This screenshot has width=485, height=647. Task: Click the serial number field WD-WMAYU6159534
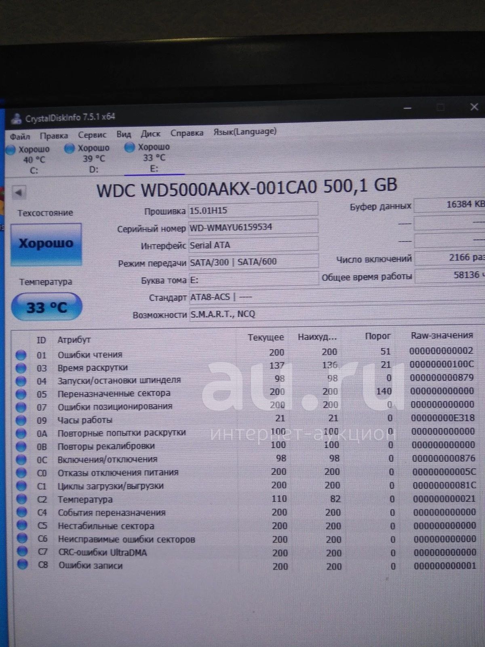coord(253,227)
